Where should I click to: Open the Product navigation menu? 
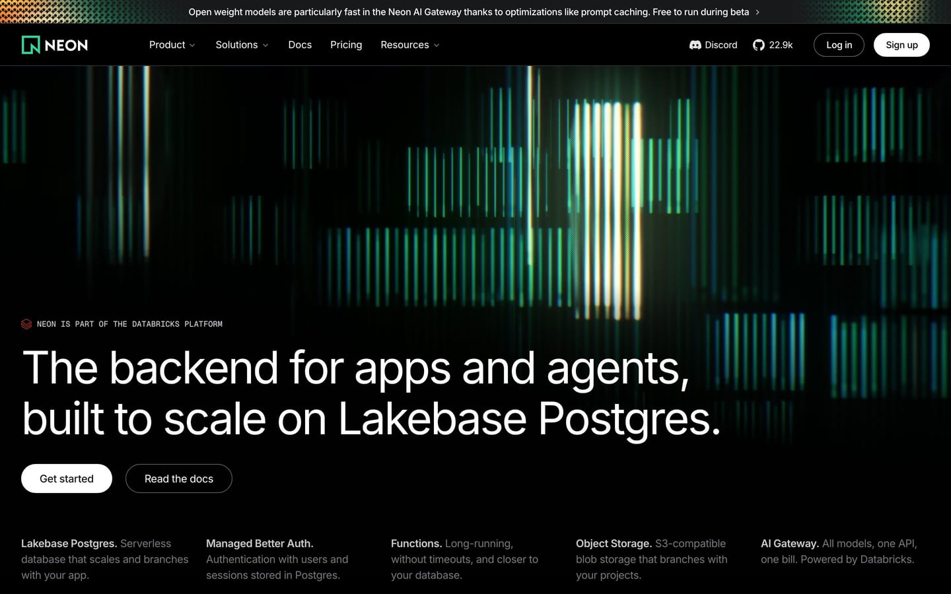[x=172, y=45]
